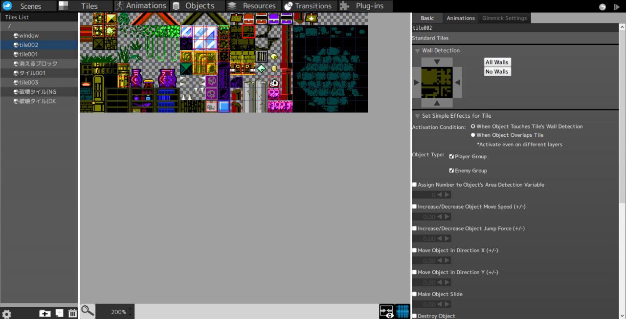Click the icon beside タイル001

pyautogui.click(x=16, y=73)
